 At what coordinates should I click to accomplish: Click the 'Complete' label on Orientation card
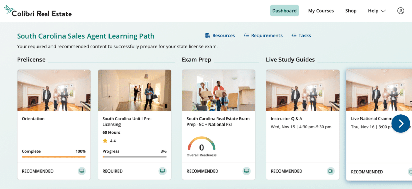coord(31,151)
